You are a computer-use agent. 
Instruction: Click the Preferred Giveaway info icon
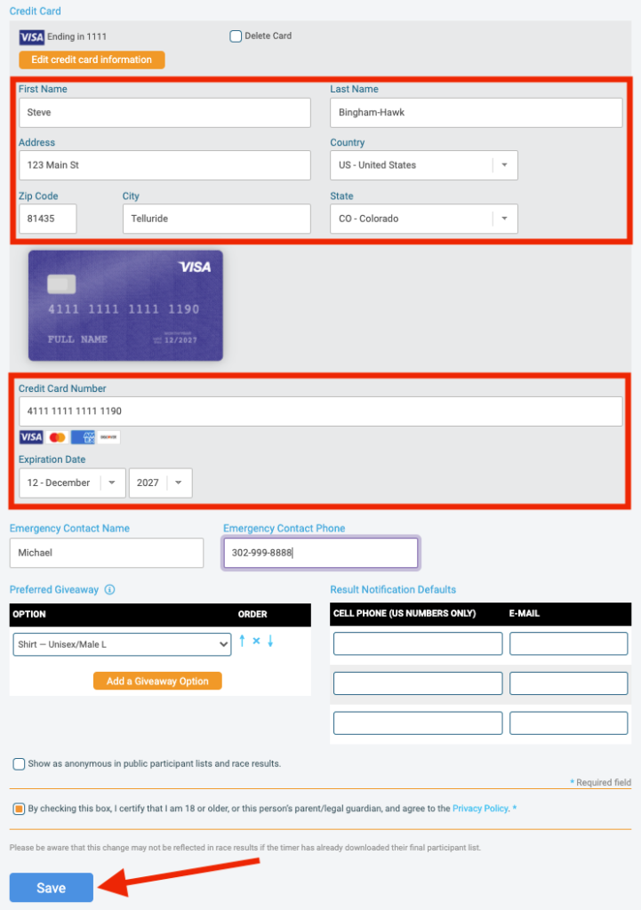click(x=109, y=590)
